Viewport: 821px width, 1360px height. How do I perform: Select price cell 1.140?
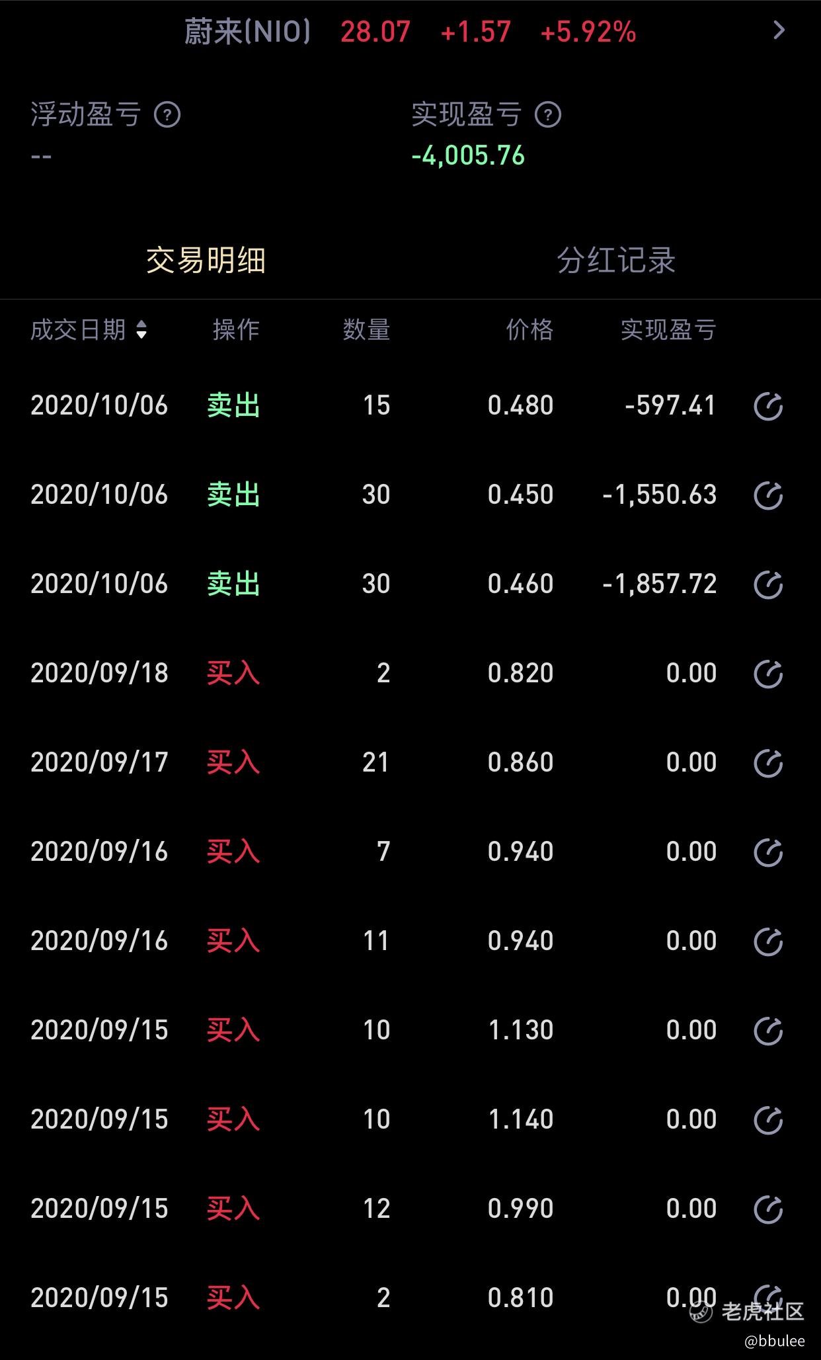[x=521, y=1119]
